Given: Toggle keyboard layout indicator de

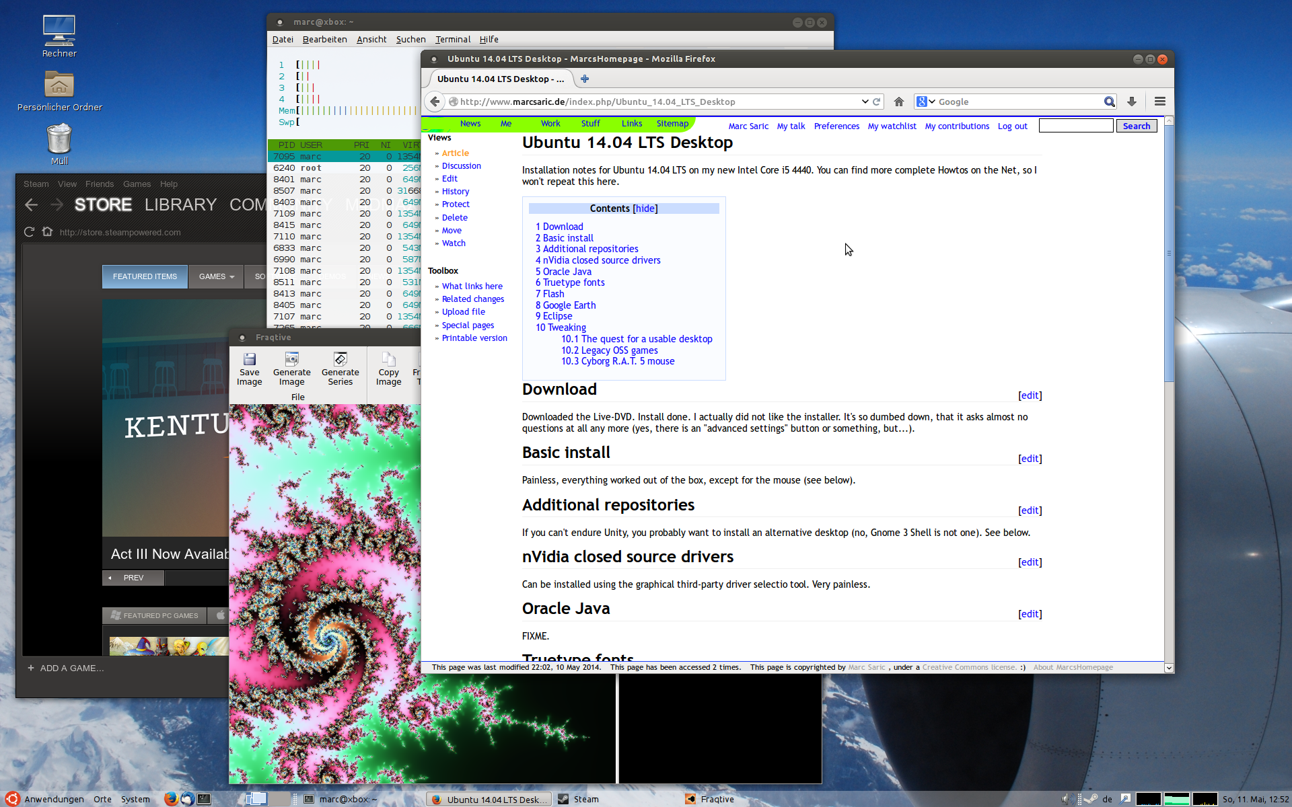Looking at the screenshot, I should coord(1107,799).
